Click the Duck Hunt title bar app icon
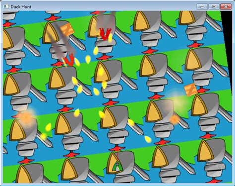The width and height of the screenshot is (235, 186). [x=6, y=6]
